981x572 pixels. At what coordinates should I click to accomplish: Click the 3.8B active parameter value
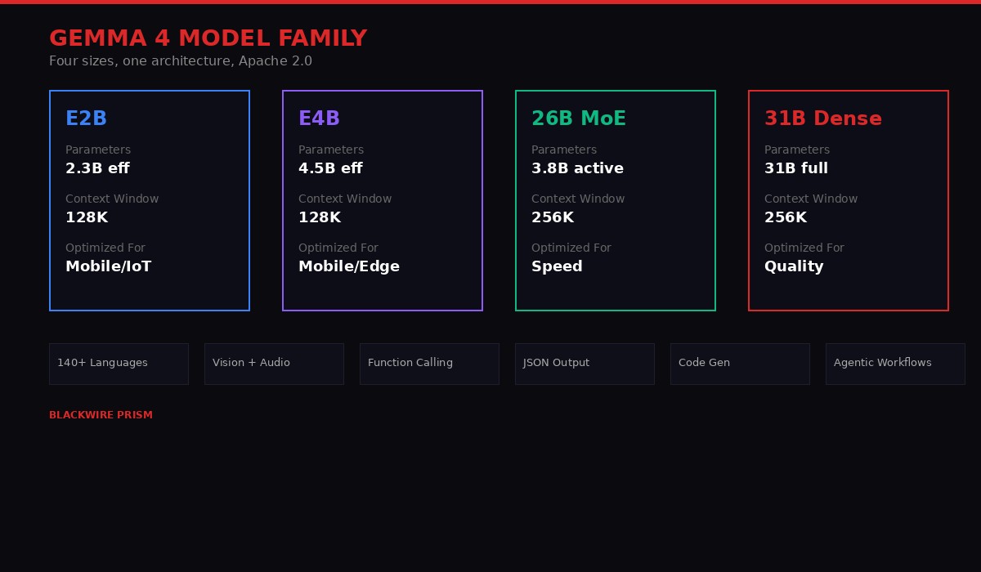tap(577, 168)
